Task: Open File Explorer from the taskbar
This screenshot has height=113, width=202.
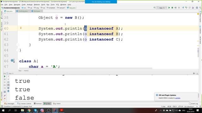Action: pos(22,110)
